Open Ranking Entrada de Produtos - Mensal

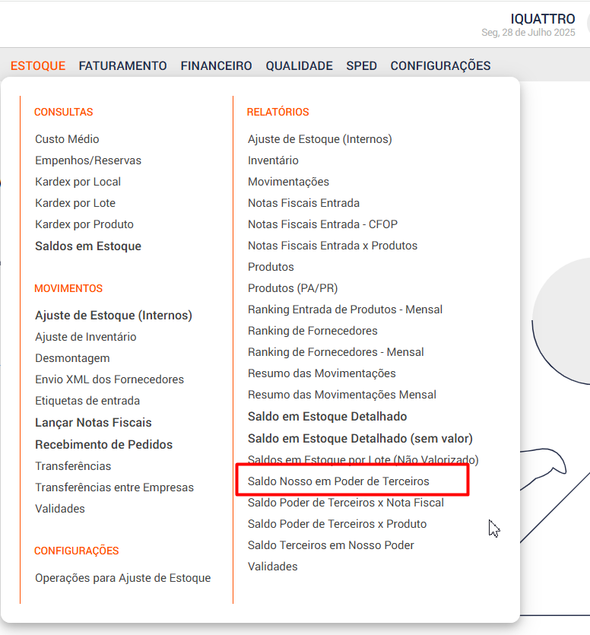(345, 310)
